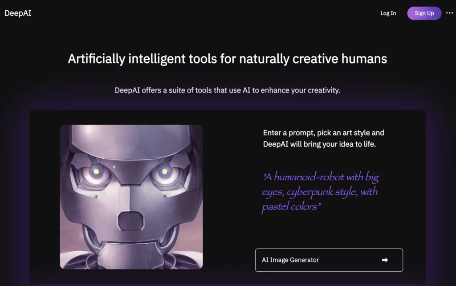Go to homepage via DeepAI logo
The height and width of the screenshot is (286, 456).
(x=18, y=13)
